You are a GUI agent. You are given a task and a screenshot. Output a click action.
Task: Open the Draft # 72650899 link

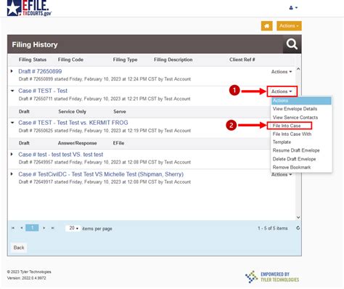coord(40,71)
